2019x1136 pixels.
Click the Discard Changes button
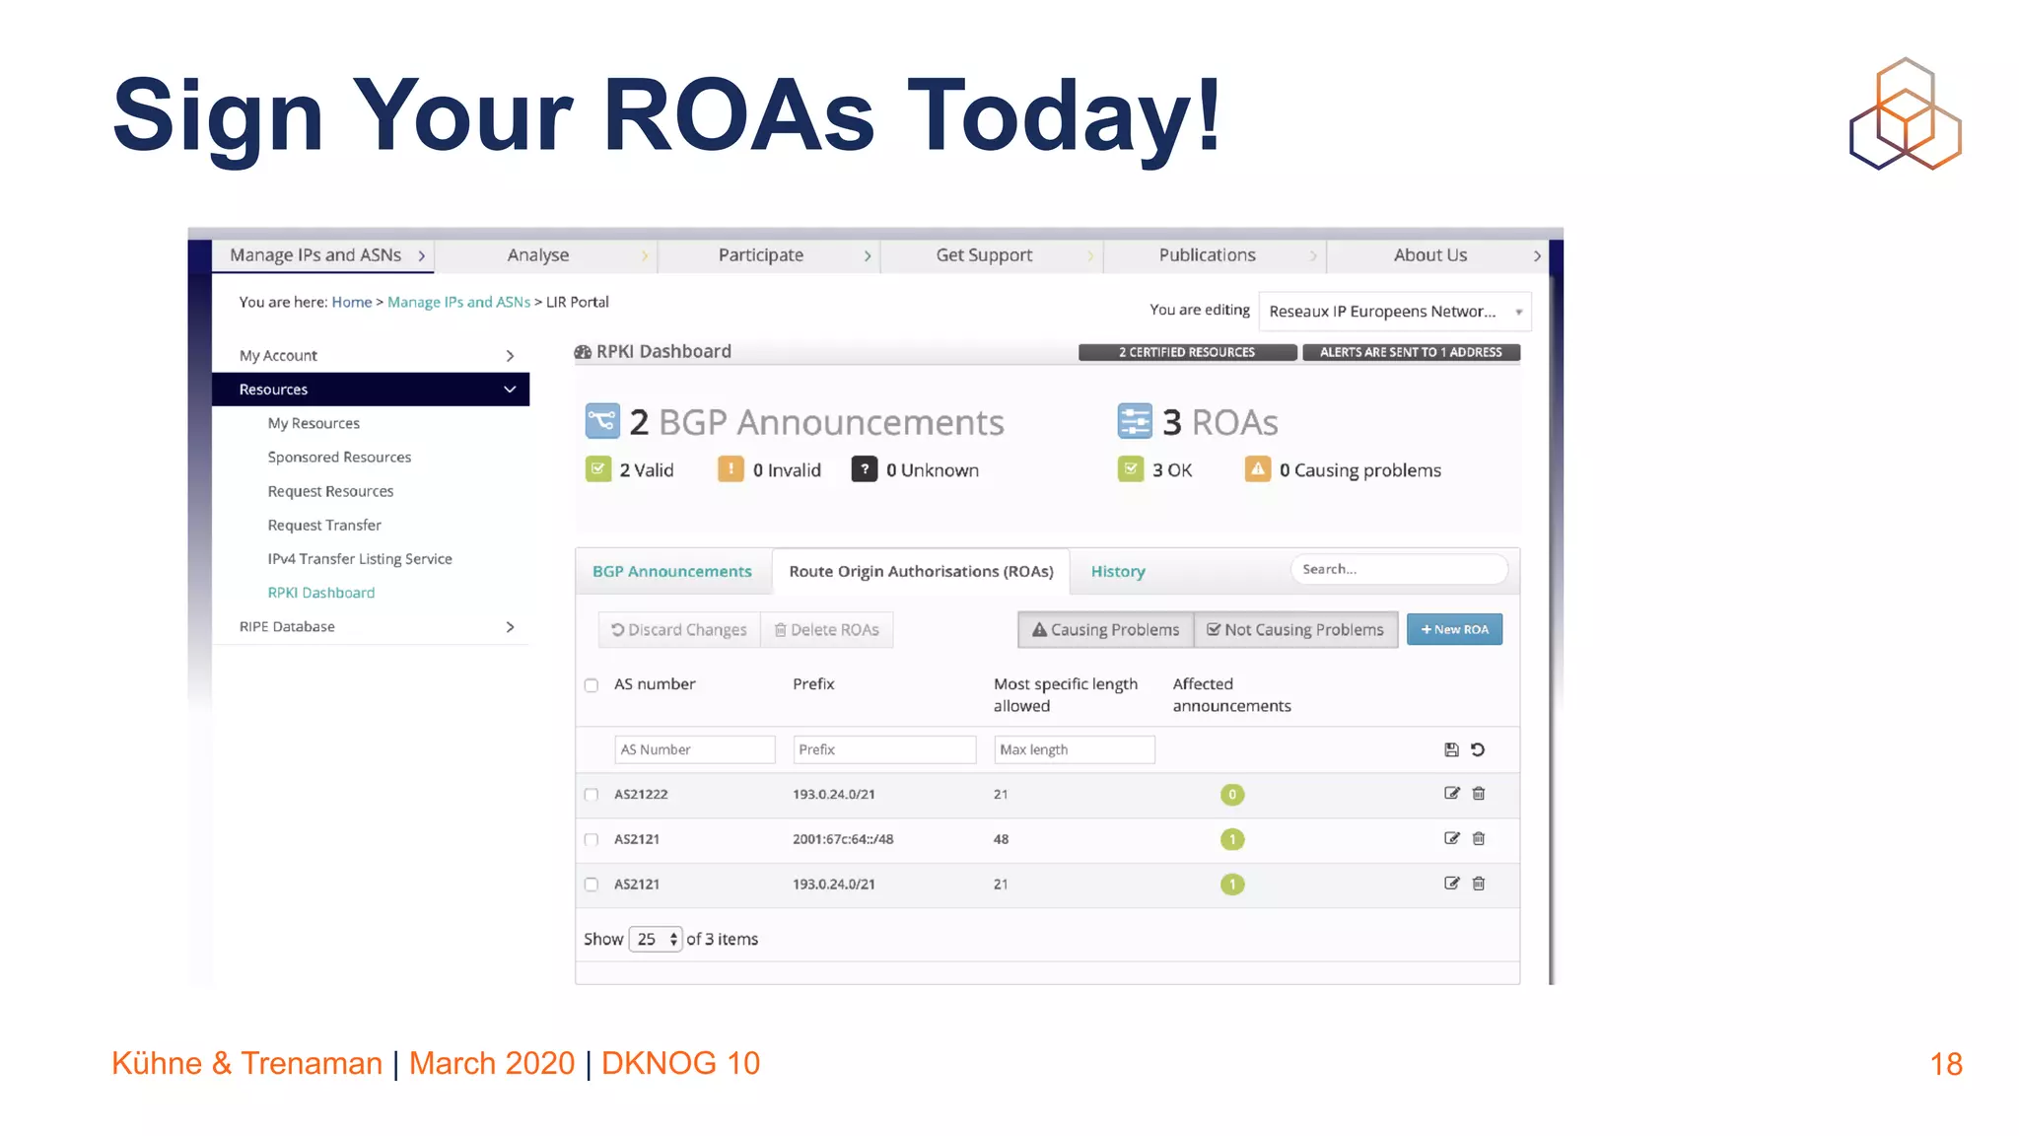679,630
